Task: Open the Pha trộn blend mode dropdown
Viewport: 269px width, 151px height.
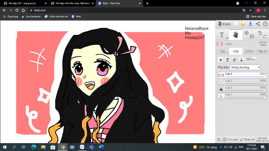Action: [x=245, y=67]
